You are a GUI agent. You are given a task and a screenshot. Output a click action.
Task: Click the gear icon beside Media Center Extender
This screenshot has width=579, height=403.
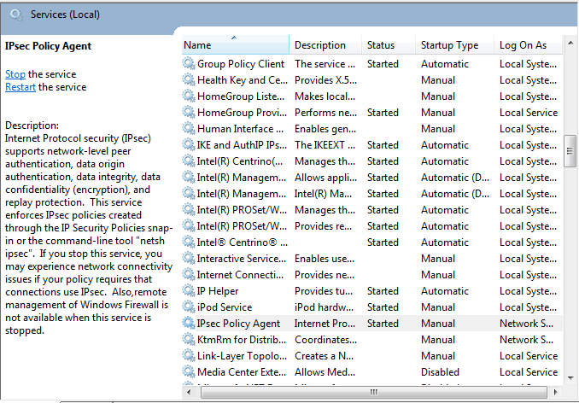(189, 372)
